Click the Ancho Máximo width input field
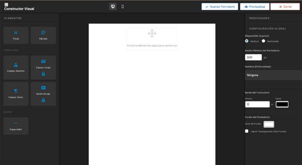302x165 pixels. tap(253, 57)
